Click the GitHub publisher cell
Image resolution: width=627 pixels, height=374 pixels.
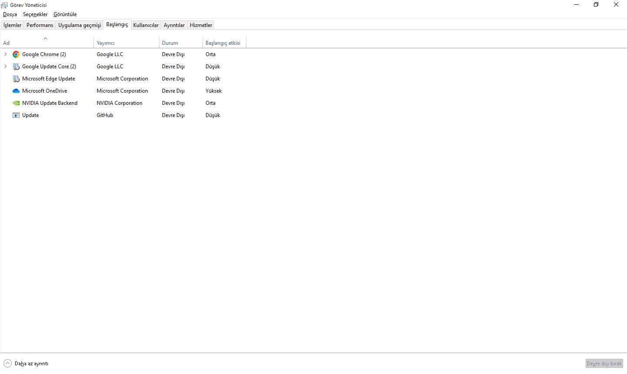click(105, 115)
